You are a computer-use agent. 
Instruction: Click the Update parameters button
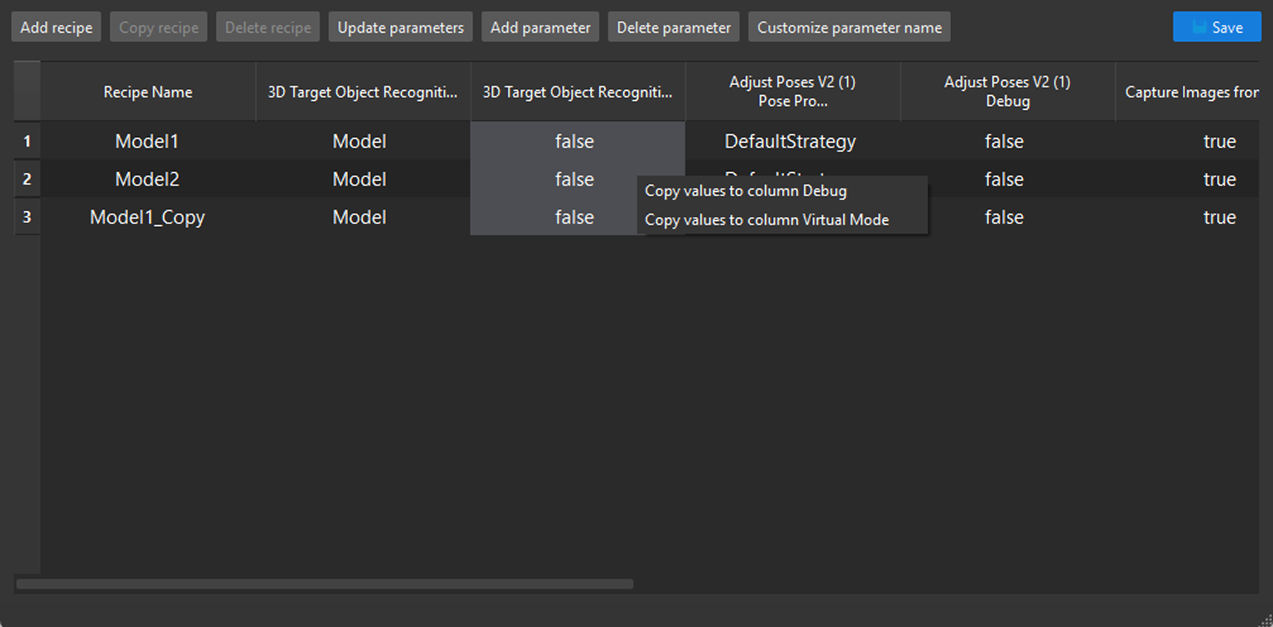(400, 26)
